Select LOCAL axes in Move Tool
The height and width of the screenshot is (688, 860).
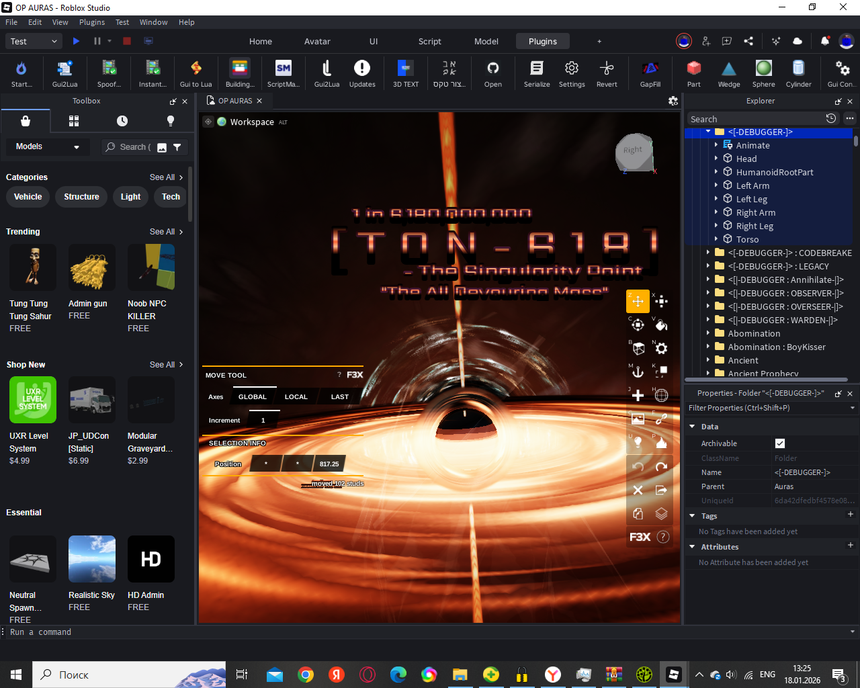coord(296,396)
